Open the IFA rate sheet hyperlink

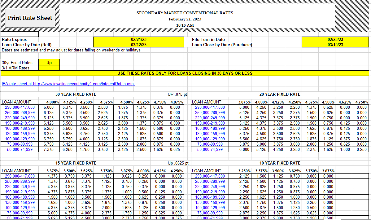[x=68, y=84]
